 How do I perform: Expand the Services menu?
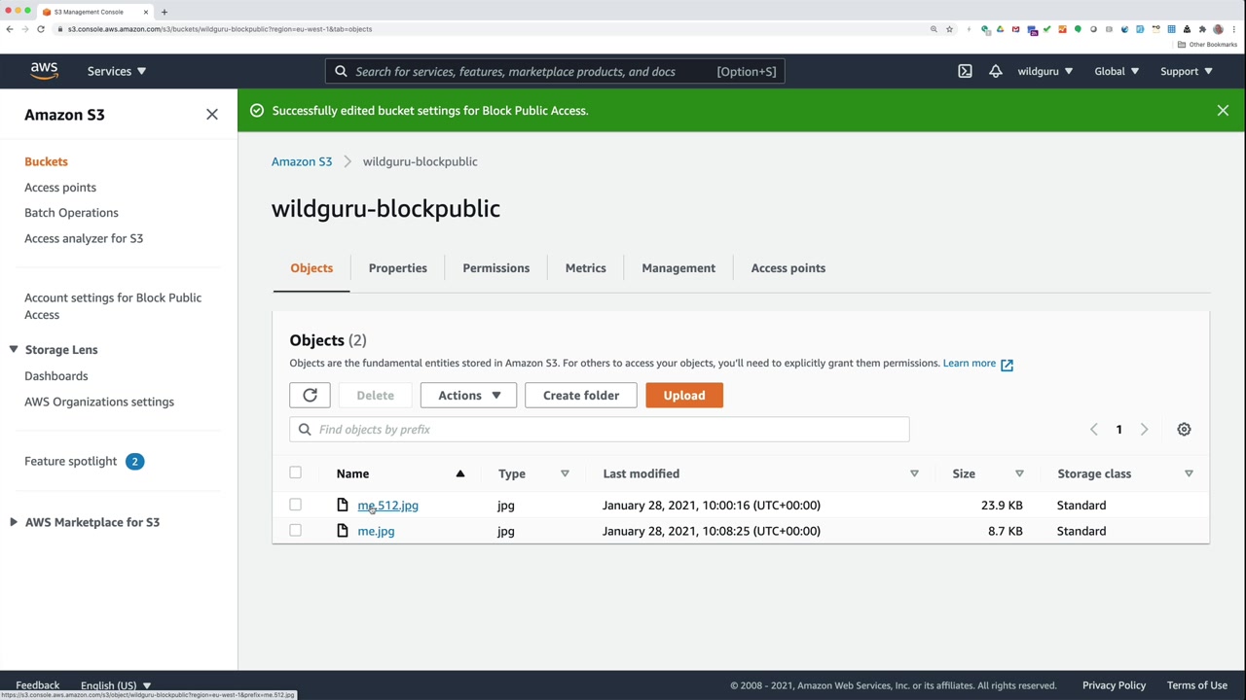pyautogui.click(x=117, y=71)
